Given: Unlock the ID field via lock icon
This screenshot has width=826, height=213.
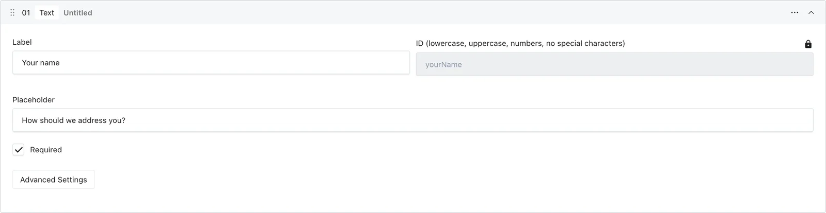Looking at the screenshot, I should [x=808, y=44].
